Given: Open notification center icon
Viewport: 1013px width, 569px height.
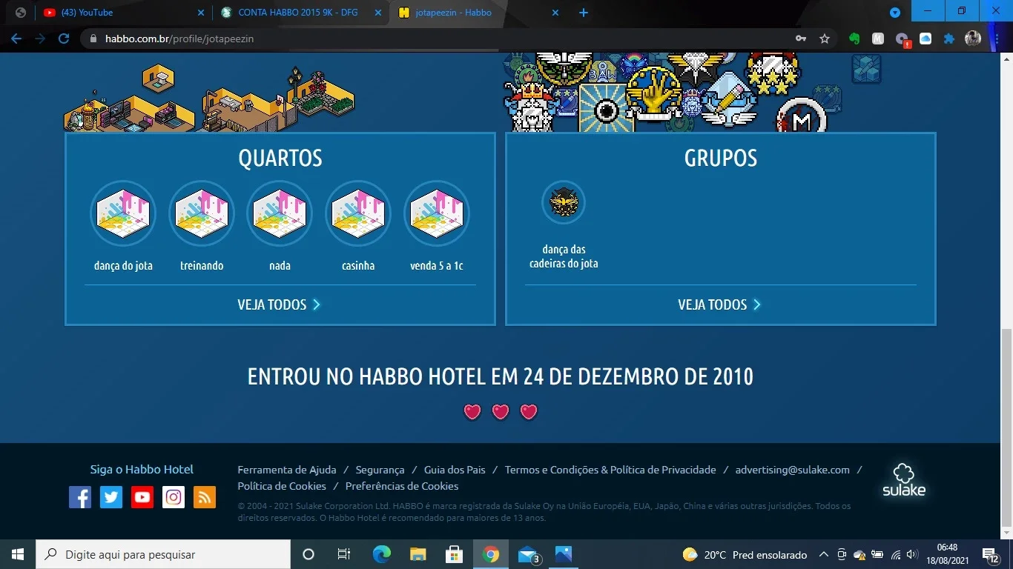Looking at the screenshot, I should click(x=990, y=554).
